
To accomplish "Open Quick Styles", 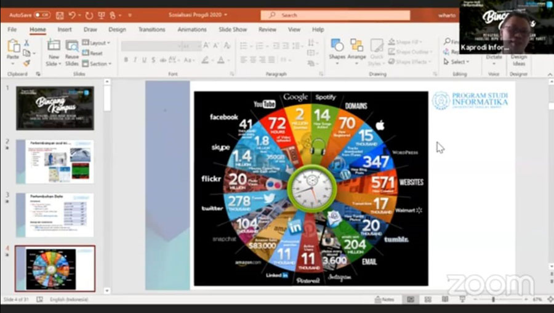I will pos(377,52).
